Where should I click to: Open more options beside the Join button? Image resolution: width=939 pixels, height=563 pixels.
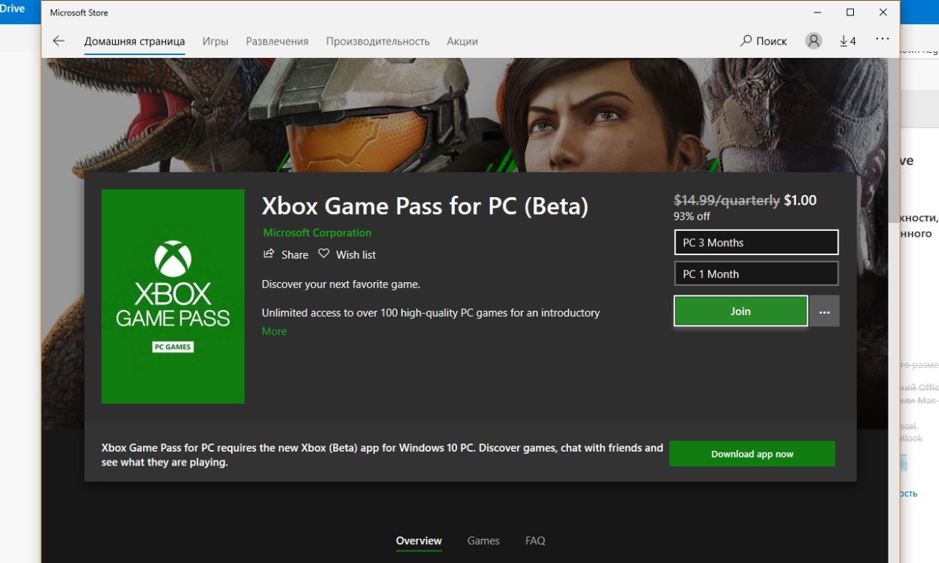click(x=825, y=312)
